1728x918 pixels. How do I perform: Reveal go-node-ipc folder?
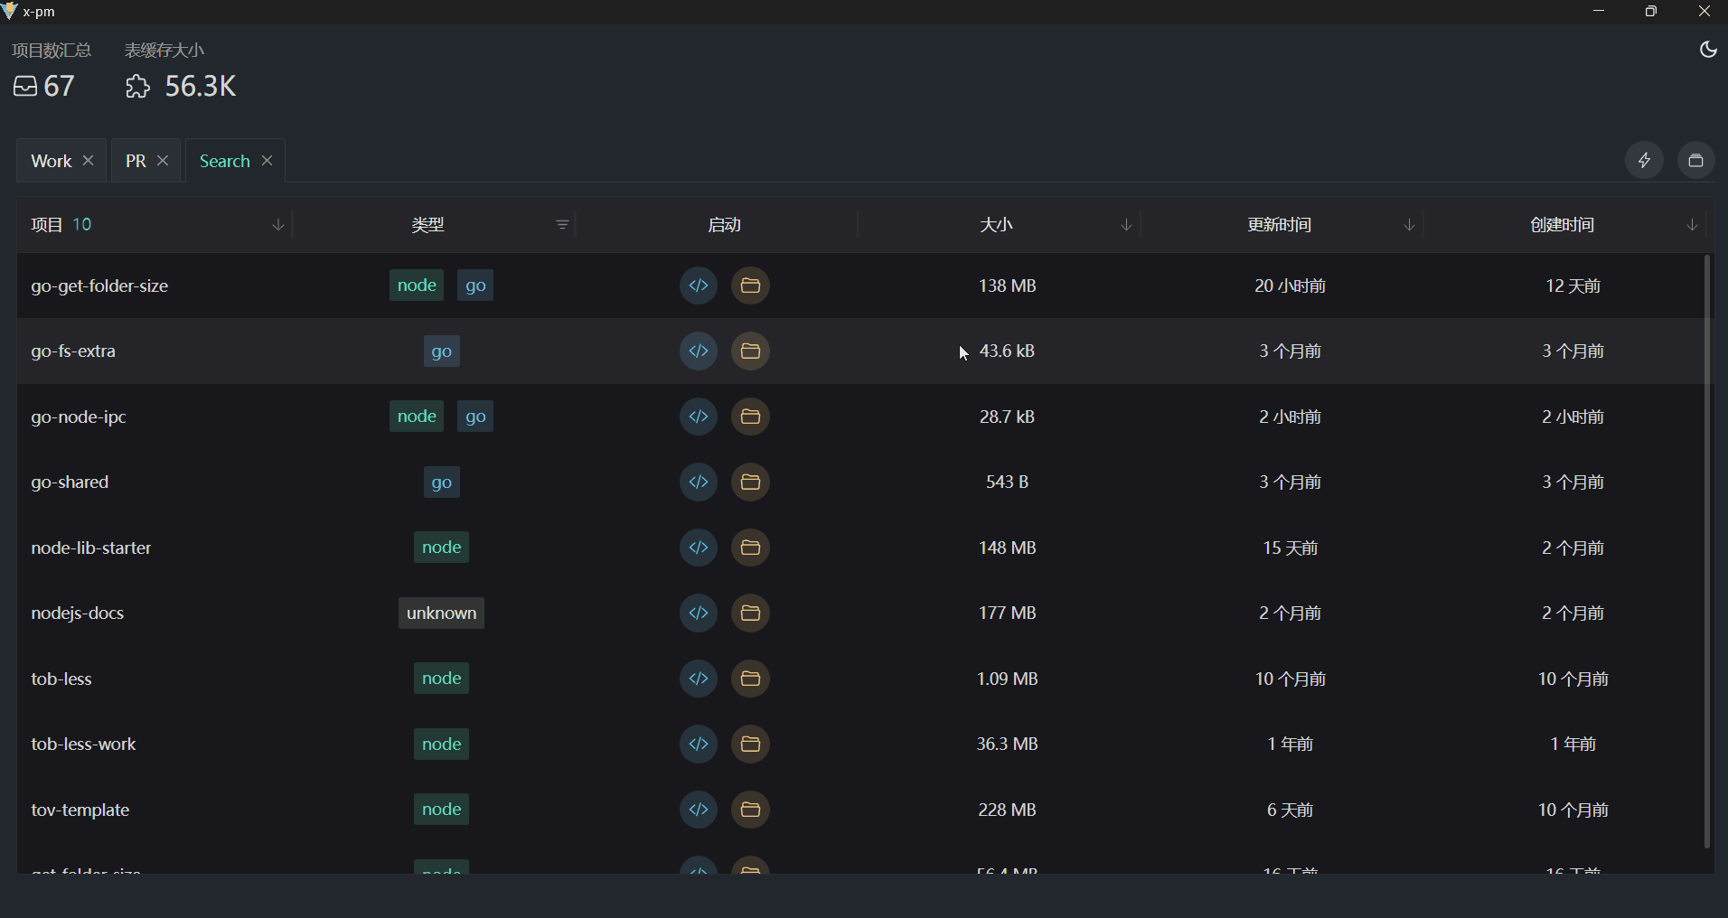click(750, 417)
